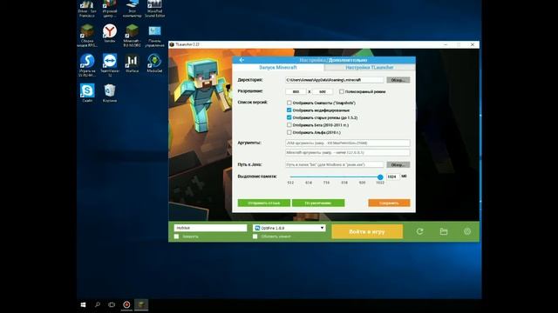
Task: Open Skype desktop shortcut
Action: (87, 93)
